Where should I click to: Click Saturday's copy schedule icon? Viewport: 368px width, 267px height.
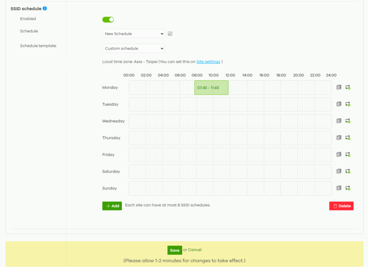tap(339, 171)
